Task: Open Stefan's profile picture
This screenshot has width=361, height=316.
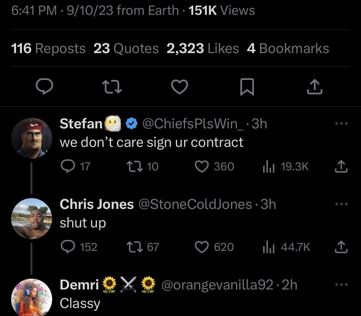Action: tap(32, 138)
